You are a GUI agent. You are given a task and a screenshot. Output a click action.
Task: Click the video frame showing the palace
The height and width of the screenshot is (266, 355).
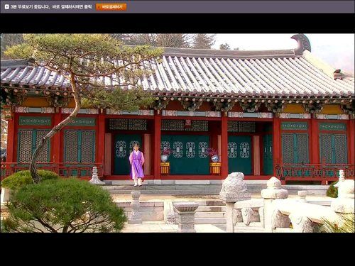[177, 133]
